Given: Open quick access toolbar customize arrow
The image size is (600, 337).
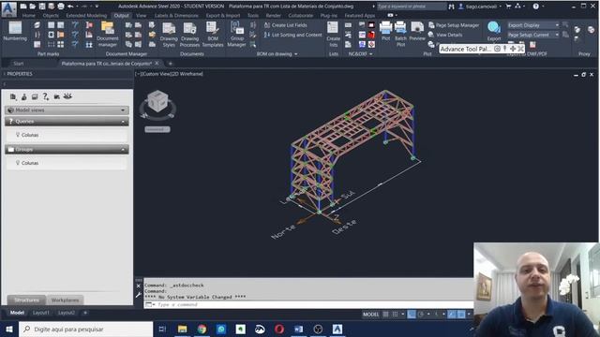Looking at the screenshot, I should [97, 7].
